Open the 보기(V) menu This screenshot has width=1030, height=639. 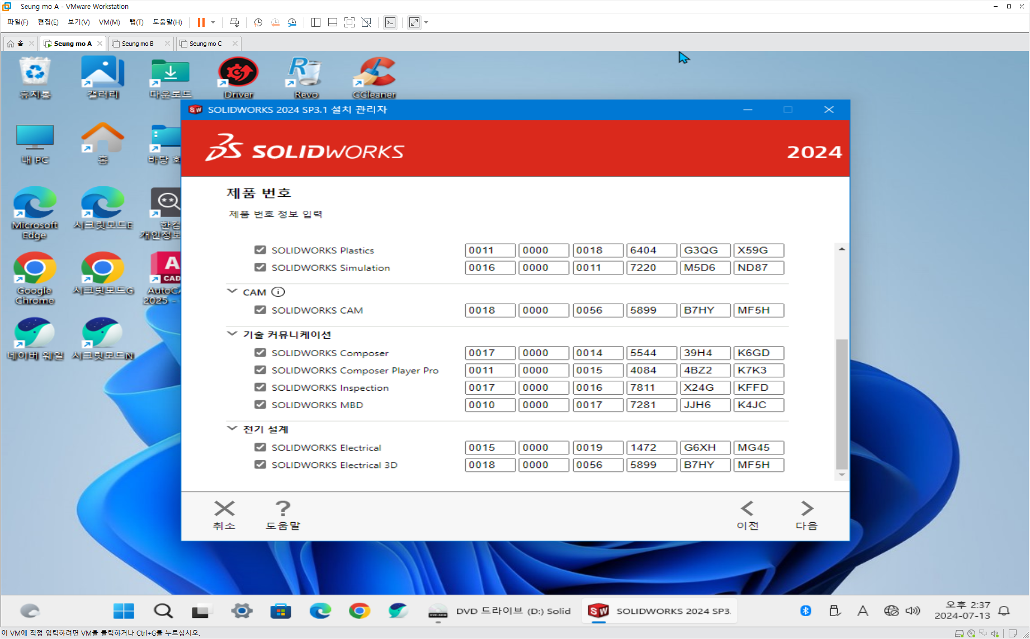(x=79, y=22)
